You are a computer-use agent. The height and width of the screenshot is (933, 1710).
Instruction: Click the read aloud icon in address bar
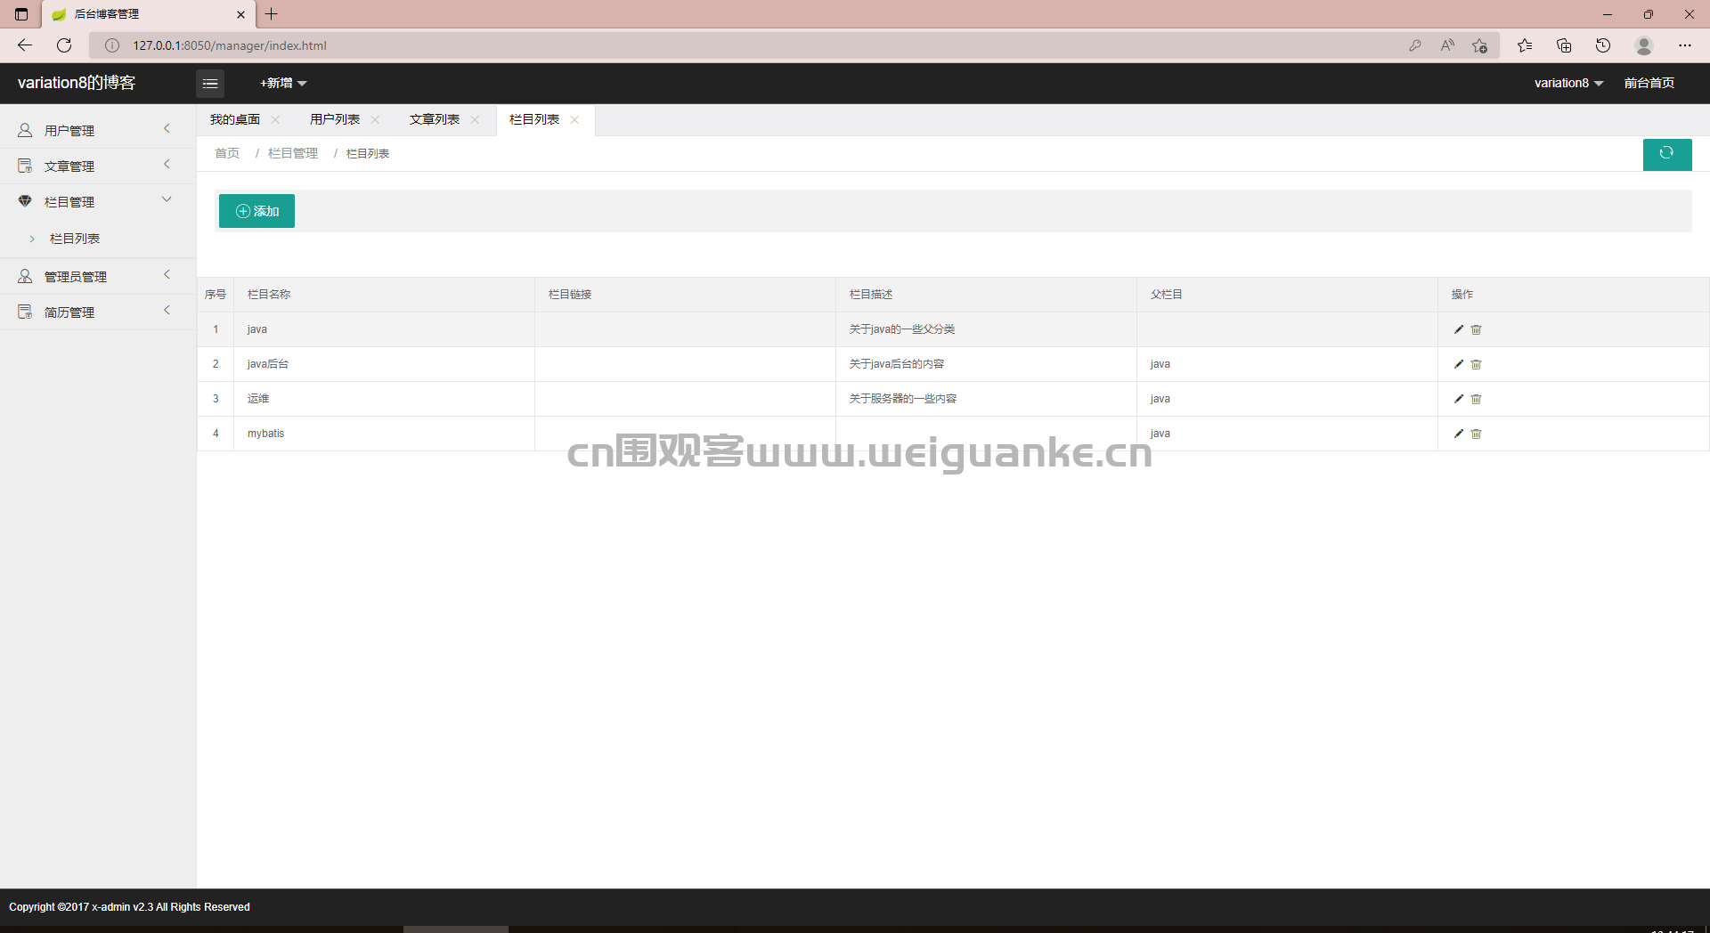click(x=1447, y=45)
